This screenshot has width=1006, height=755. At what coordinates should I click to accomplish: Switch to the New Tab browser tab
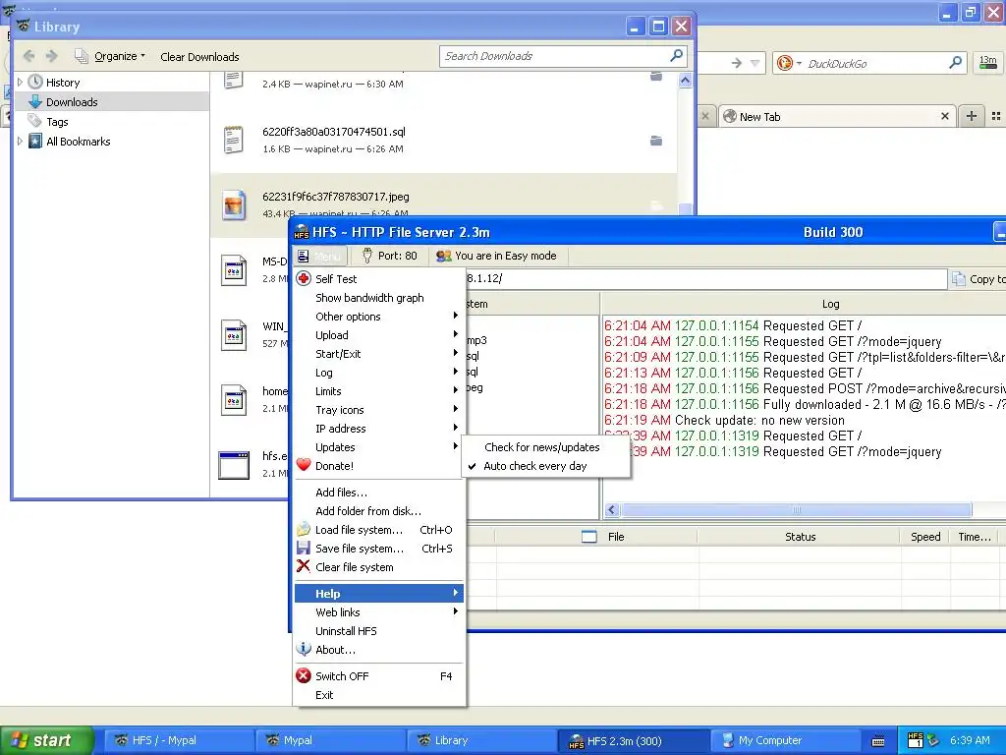click(x=837, y=116)
